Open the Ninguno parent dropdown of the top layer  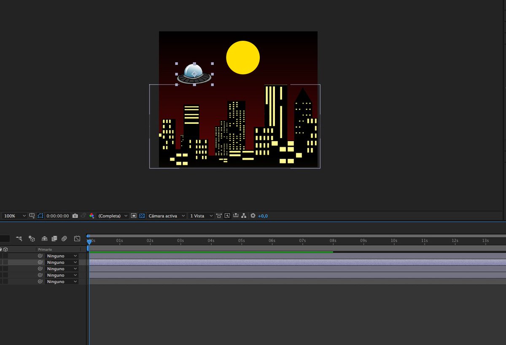tap(62, 256)
